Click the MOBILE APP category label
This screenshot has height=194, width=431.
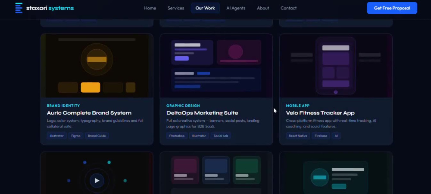click(298, 106)
